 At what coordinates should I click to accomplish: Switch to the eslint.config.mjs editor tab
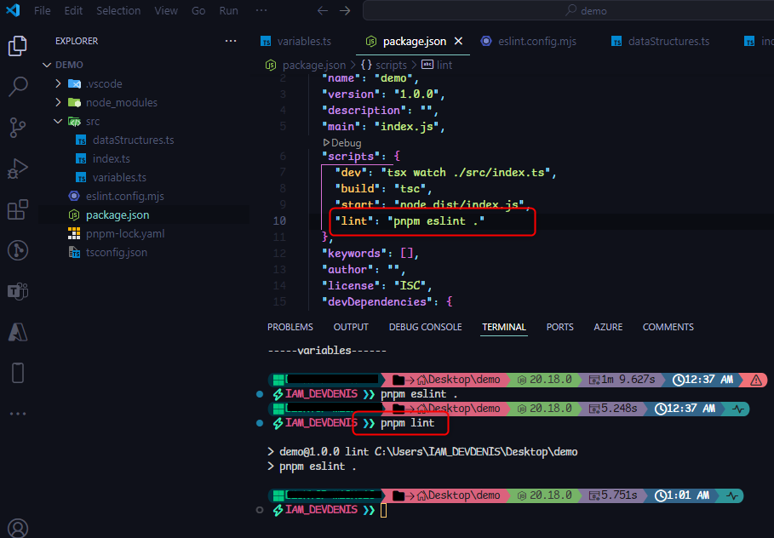[529, 42]
